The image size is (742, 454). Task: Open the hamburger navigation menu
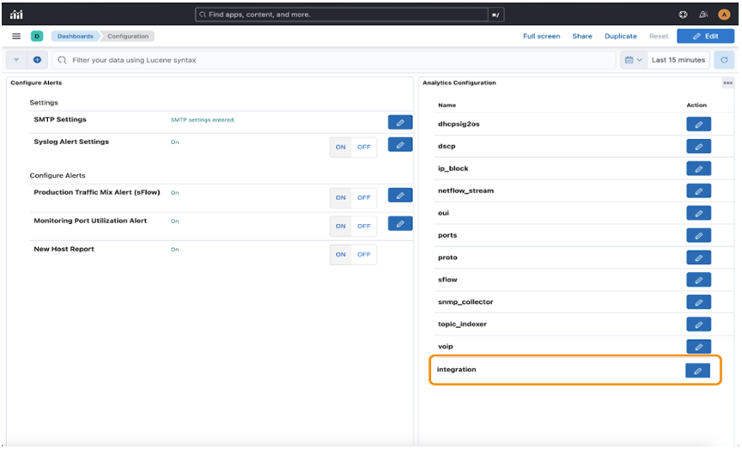(16, 36)
